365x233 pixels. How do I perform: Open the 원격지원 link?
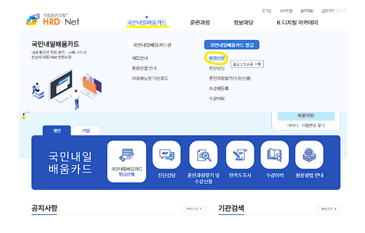[307, 11]
